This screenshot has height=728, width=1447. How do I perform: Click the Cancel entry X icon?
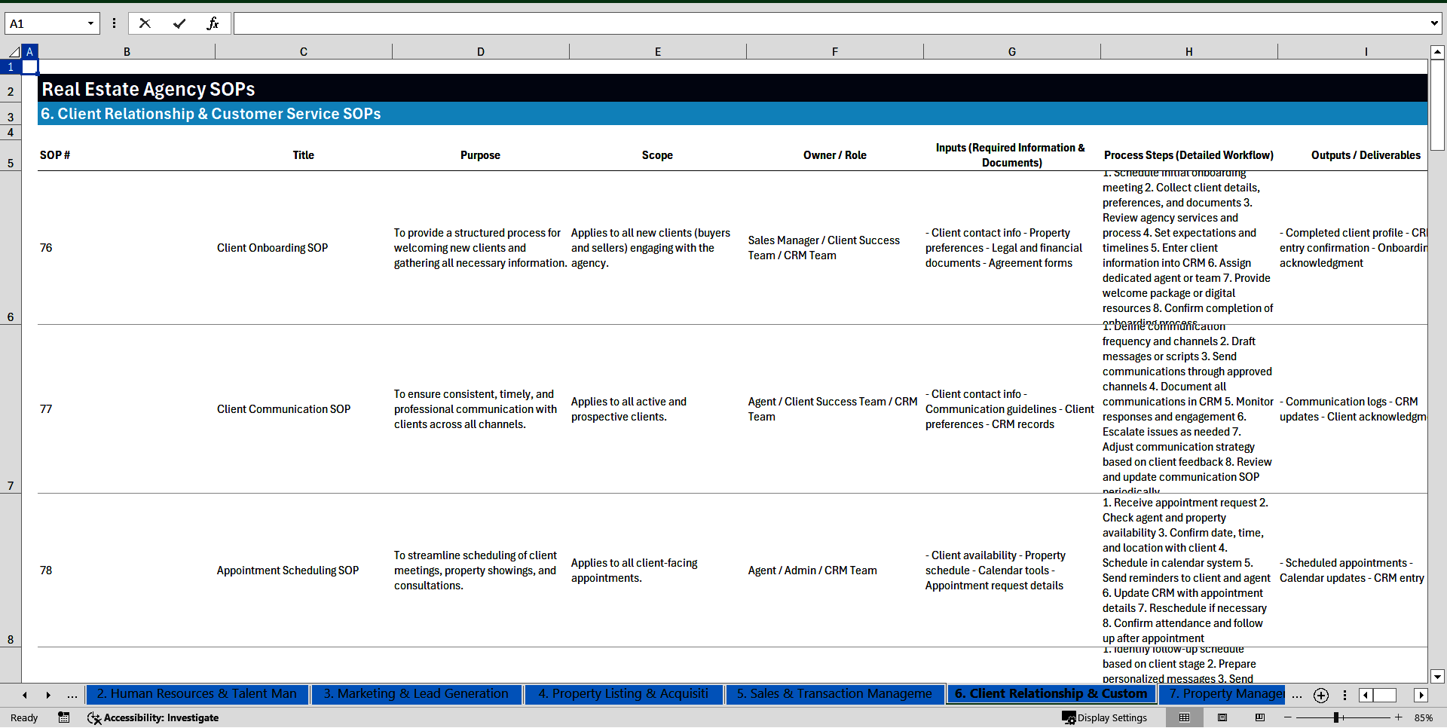pos(145,23)
